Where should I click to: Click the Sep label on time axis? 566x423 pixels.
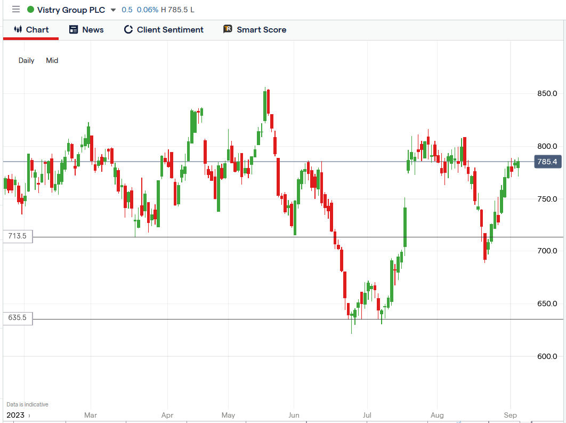coord(511,415)
